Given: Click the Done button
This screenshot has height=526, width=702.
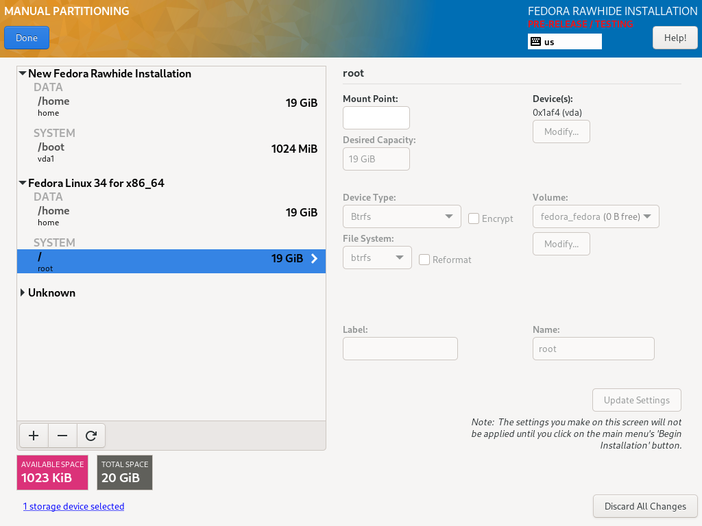Looking at the screenshot, I should [x=27, y=38].
